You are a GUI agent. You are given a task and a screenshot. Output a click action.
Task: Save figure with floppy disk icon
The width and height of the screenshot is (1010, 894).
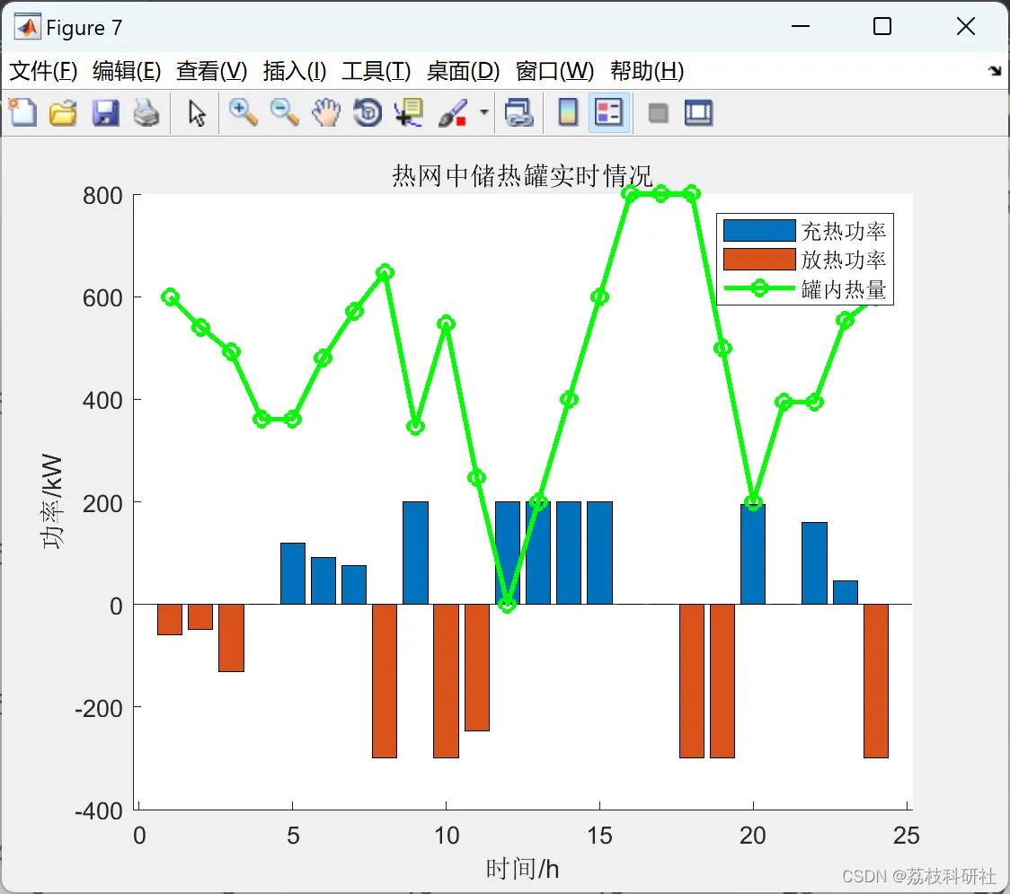click(x=105, y=112)
